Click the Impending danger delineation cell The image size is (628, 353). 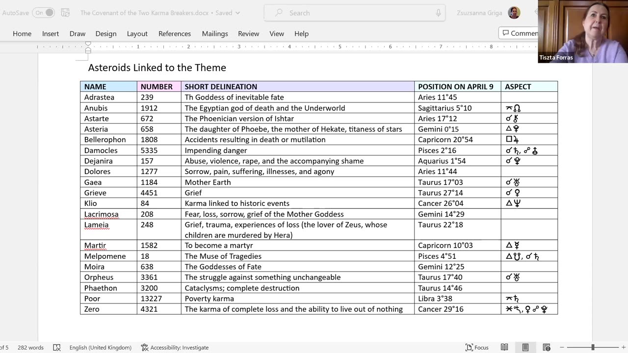(x=298, y=151)
